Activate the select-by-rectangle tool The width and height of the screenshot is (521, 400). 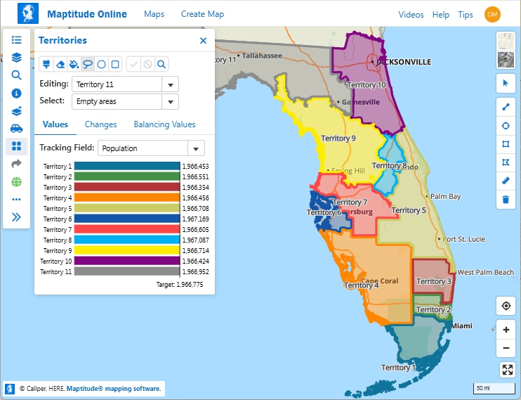pyautogui.click(x=116, y=64)
